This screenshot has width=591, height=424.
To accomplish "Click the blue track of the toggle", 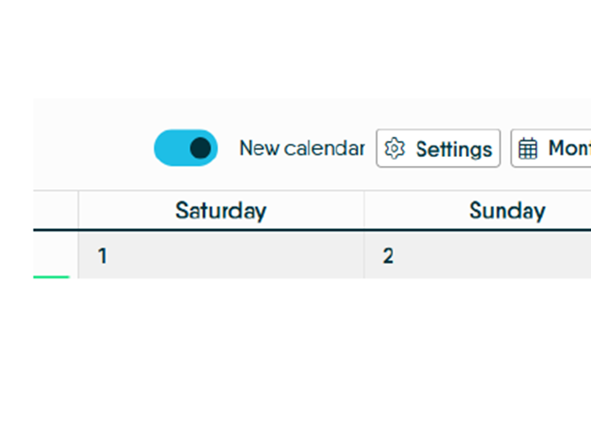I will [x=170, y=148].
